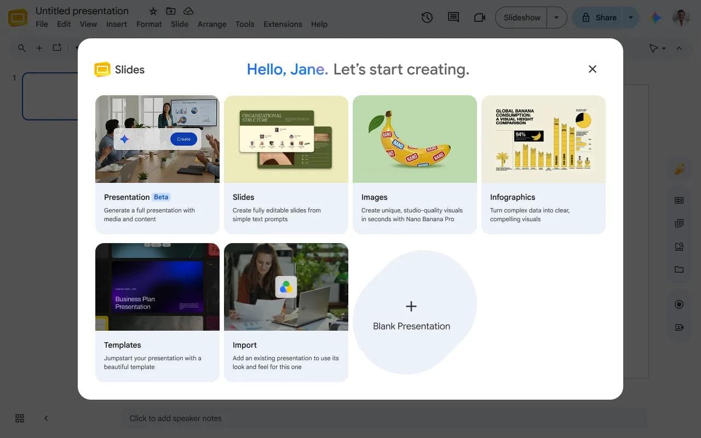Click the move to folder icon
This screenshot has height=438, width=701.
pos(171,11)
